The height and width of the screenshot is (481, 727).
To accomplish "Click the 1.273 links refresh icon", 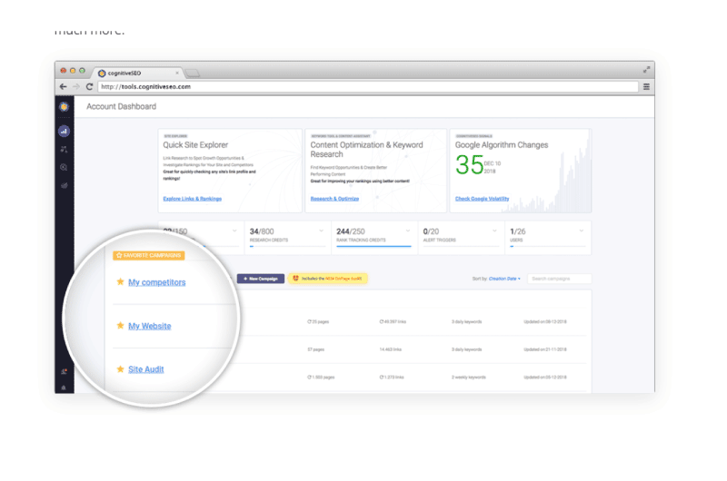I will [382, 378].
